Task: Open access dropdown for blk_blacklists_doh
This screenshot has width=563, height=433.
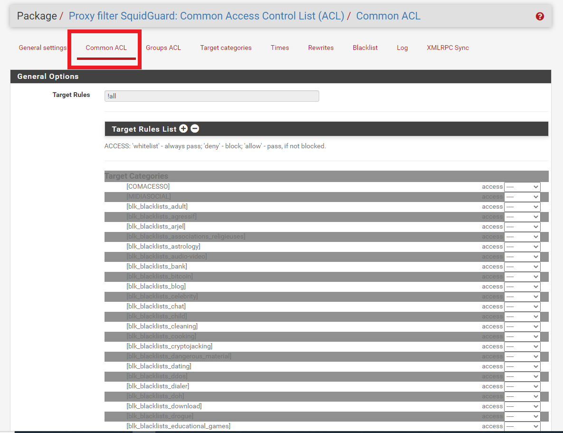Action: [x=522, y=396]
